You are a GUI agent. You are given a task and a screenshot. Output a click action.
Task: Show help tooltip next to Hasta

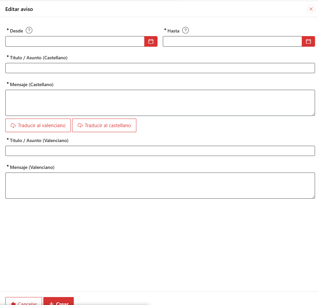tap(185, 30)
